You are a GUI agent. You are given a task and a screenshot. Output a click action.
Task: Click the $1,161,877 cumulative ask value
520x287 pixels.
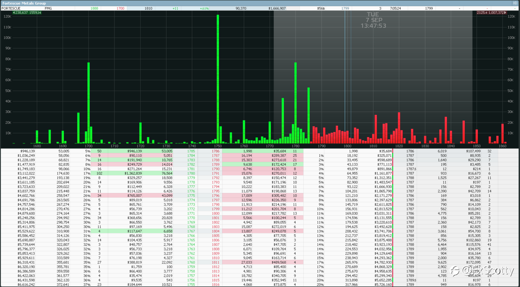click(x=383, y=174)
